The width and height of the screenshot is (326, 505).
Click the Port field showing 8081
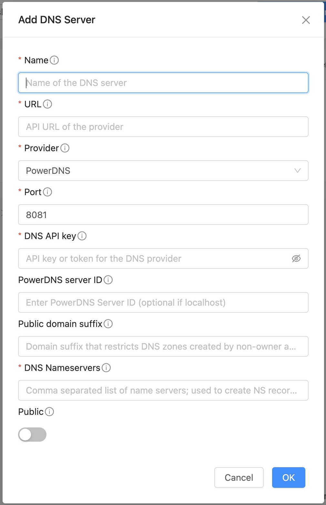point(163,215)
